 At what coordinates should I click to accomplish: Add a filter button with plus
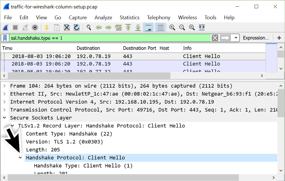279,38
